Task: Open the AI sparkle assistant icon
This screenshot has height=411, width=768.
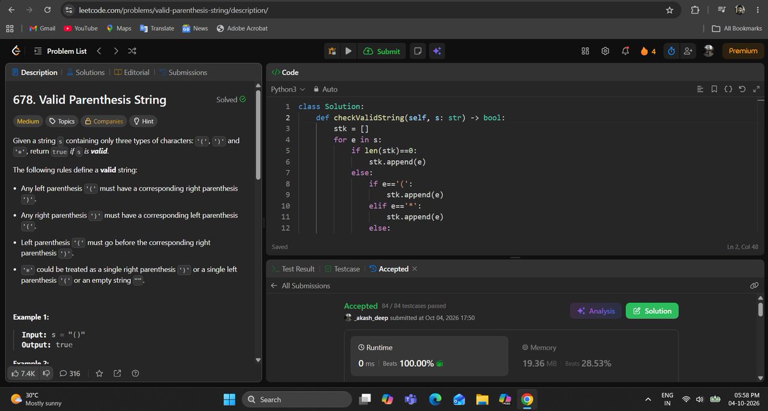Action: pyautogui.click(x=437, y=51)
